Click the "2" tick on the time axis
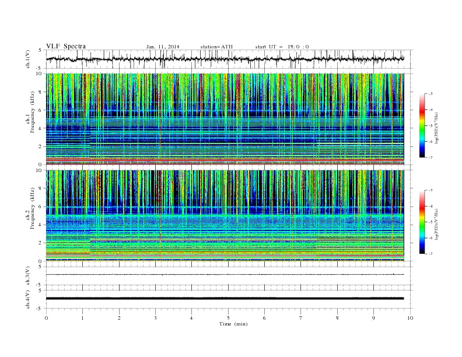The width and height of the screenshot is (462, 357). [119, 318]
